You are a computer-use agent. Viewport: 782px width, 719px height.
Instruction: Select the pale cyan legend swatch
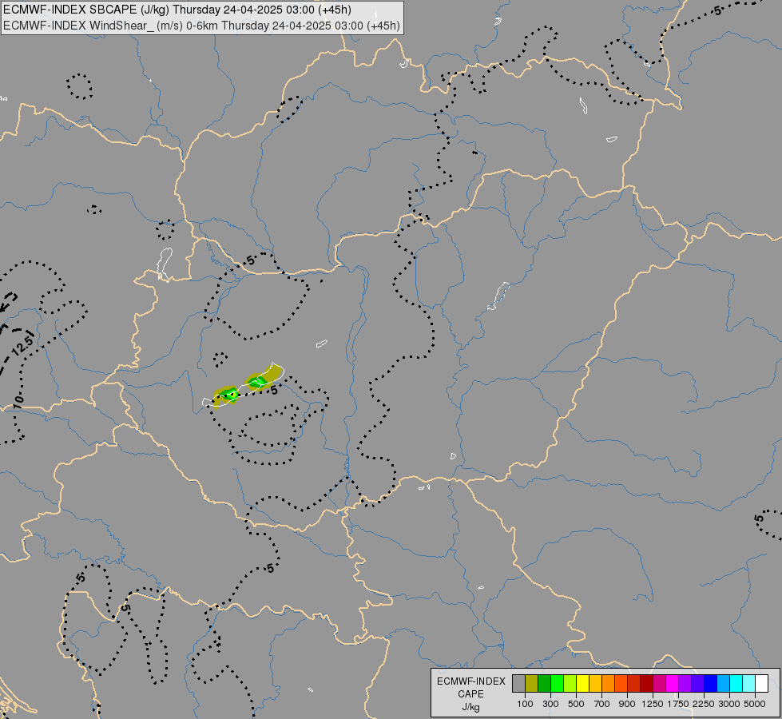(x=748, y=683)
